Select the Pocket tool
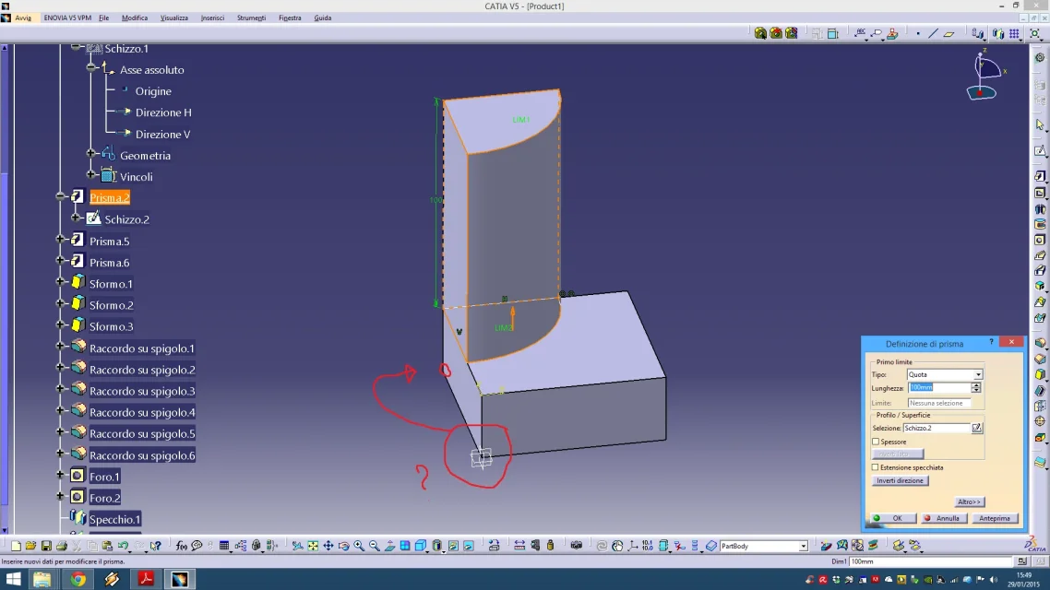This screenshot has width=1050, height=590. pyautogui.click(x=1040, y=194)
